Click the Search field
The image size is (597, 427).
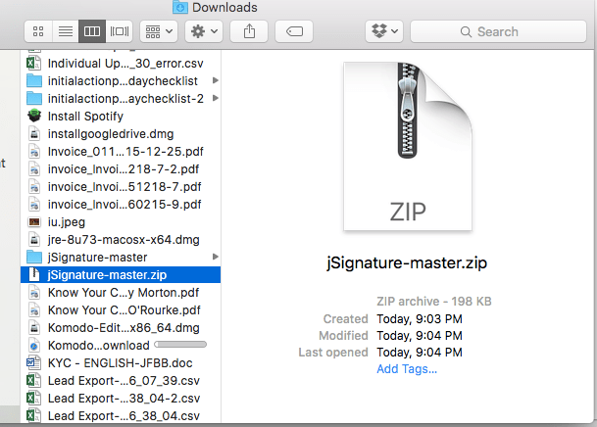click(498, 31)
